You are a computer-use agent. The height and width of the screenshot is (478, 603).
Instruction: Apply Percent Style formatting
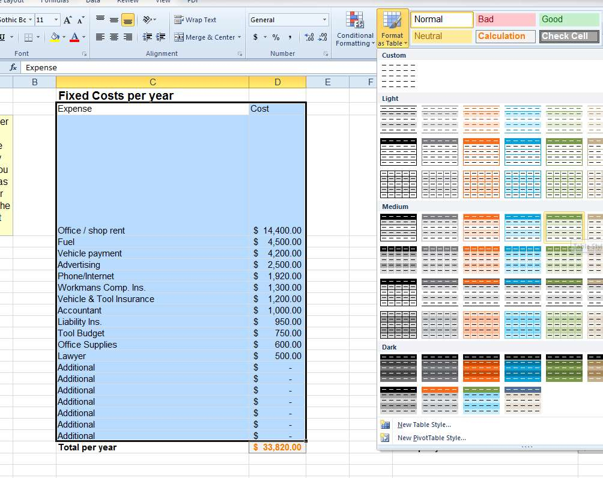[x=277, y=37]
